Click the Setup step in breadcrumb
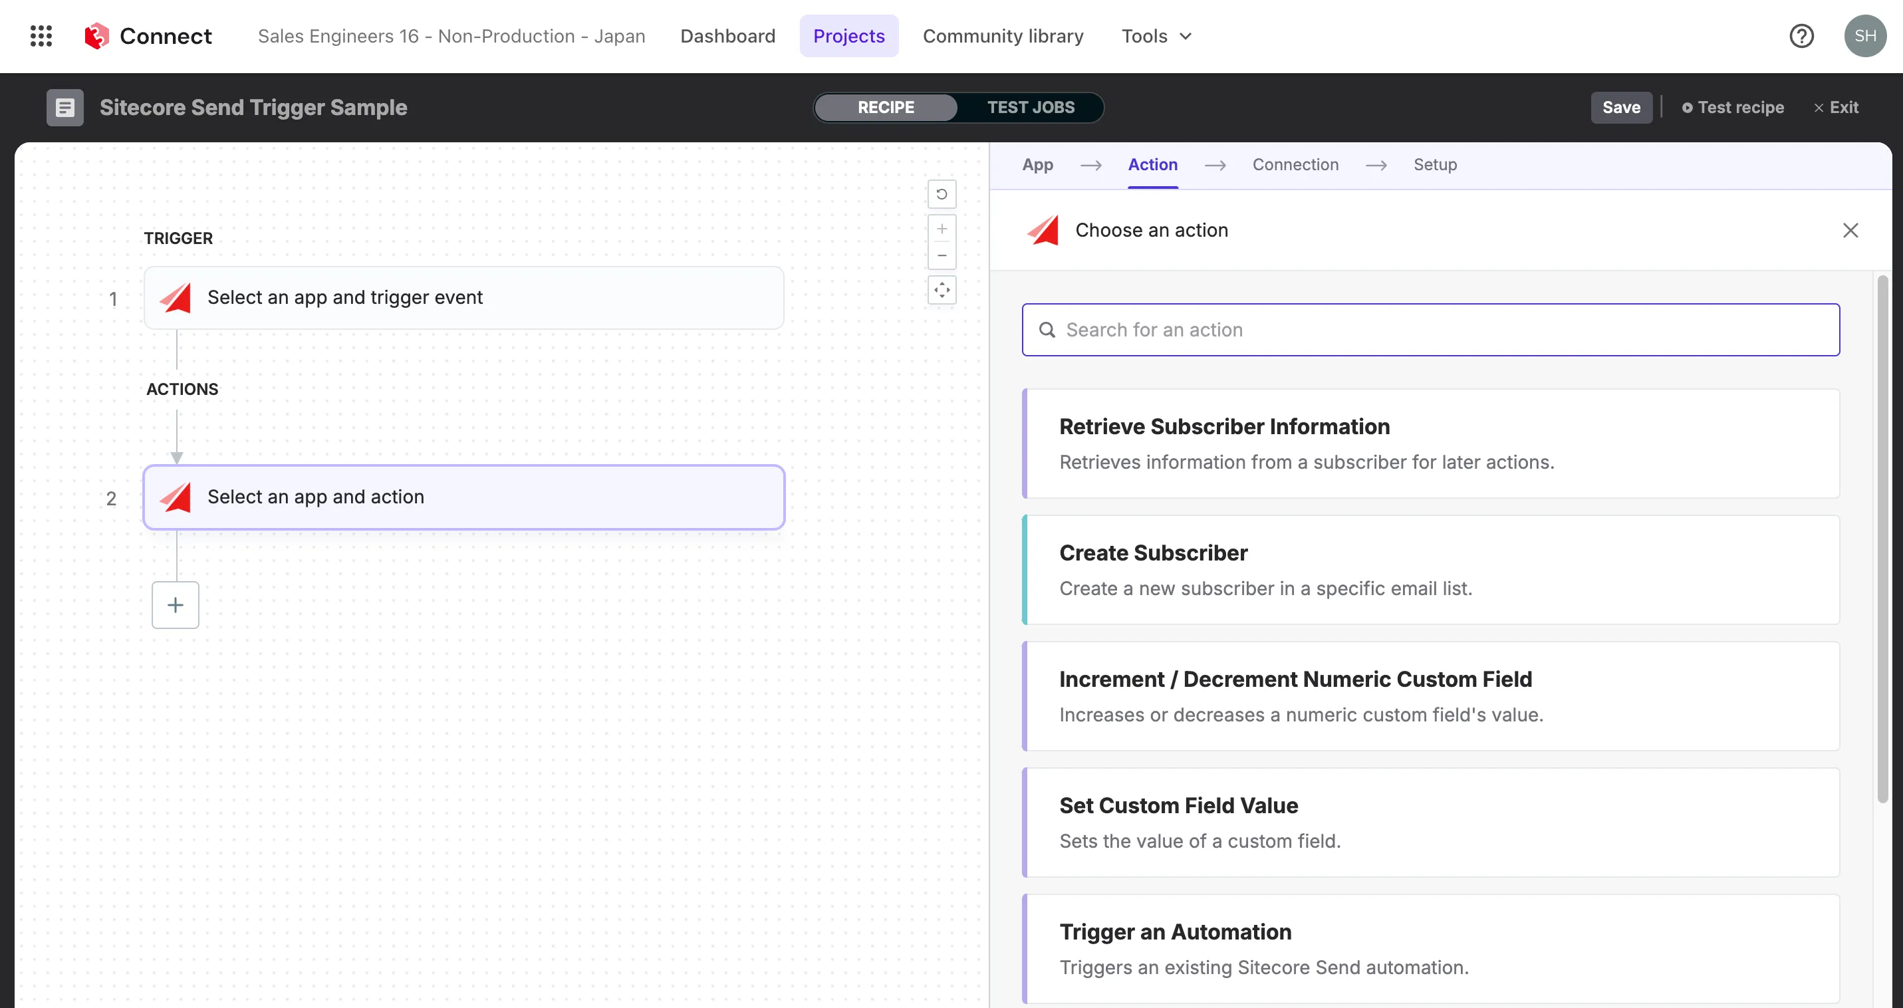 1435,165
